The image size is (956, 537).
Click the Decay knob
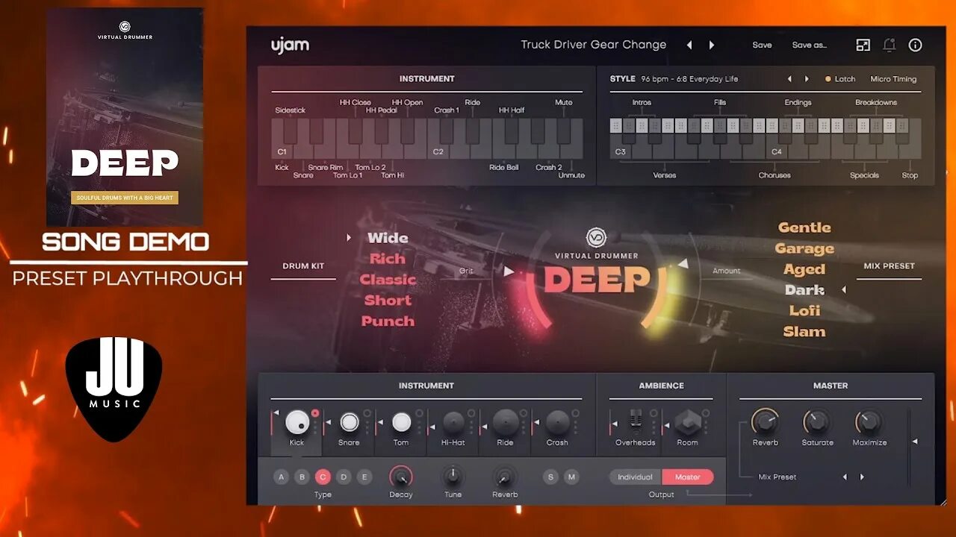[x=401, y=476]
